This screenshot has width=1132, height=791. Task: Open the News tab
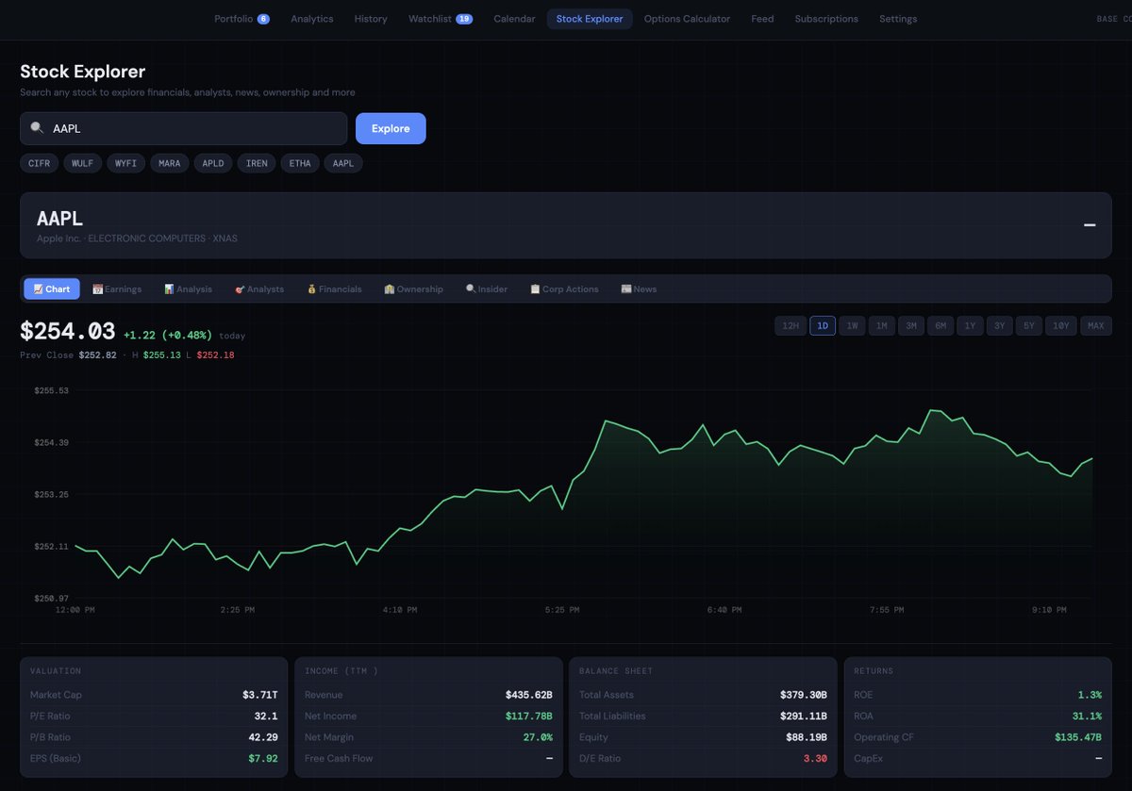pyautogui.click(x=639, y=289)
